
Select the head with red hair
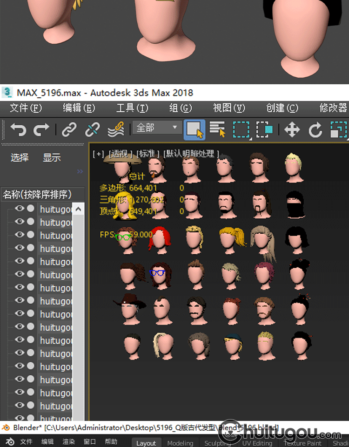pyautogui.click(x=160, y=240)
